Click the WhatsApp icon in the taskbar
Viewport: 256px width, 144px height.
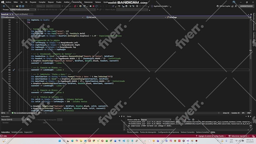coord(128,141)
